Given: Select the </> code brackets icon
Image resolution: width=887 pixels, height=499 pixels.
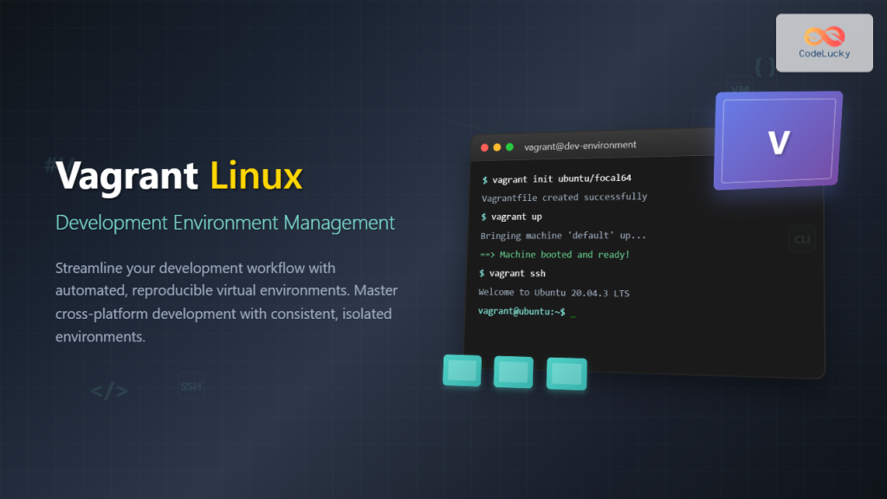Looking at the screenshot, I should pyautogui.click(x=108, y=390).
